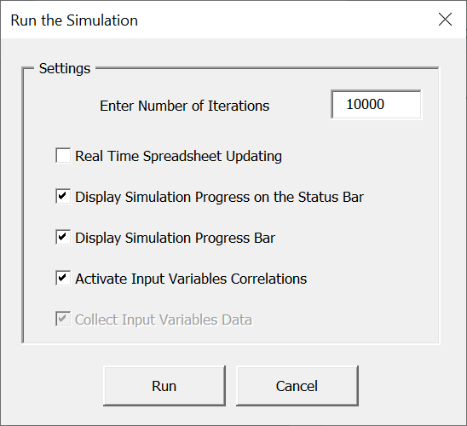The width and height of the screenshot is (467, 426).
Task: Start the simulation with the Run button
Action: (164, 386)
